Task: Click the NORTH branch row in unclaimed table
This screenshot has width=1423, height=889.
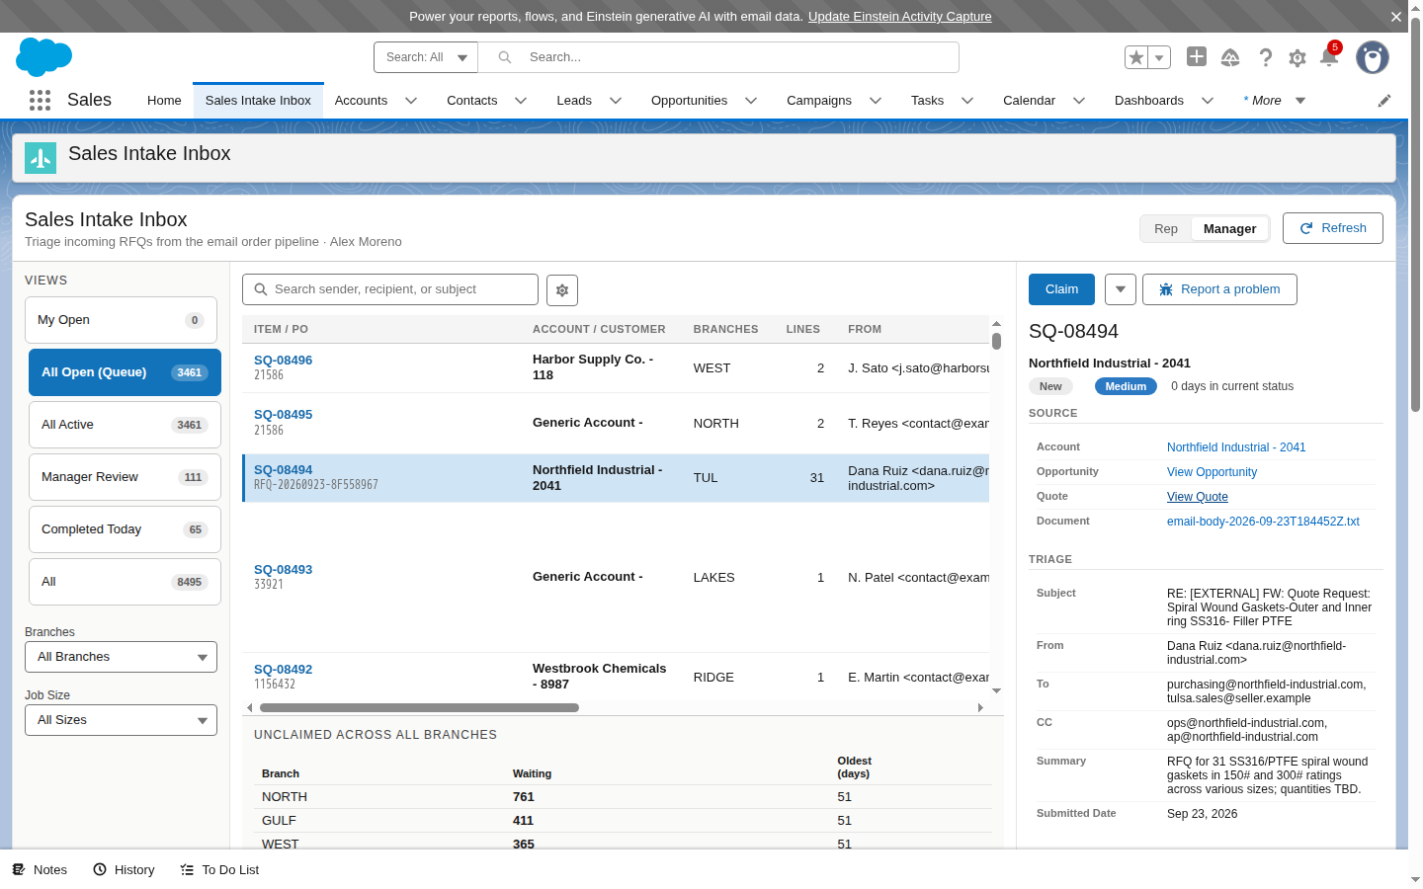Action: pos(623,797)
